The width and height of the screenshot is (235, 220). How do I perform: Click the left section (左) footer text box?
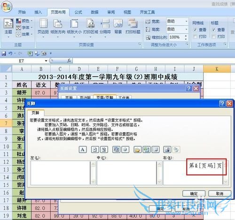point(60,173)
